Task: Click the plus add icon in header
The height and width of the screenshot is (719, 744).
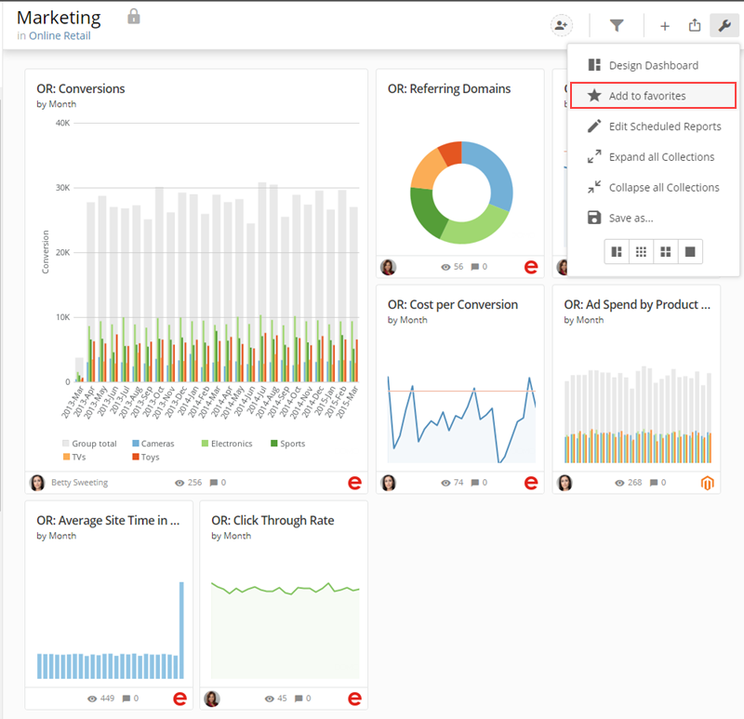Action: pos(665,26)
